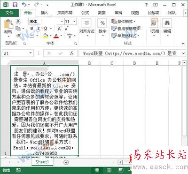Switch to the 加载项 Add-ins tab
This screenshot has height=174, width=188.
tap(153, 13)
